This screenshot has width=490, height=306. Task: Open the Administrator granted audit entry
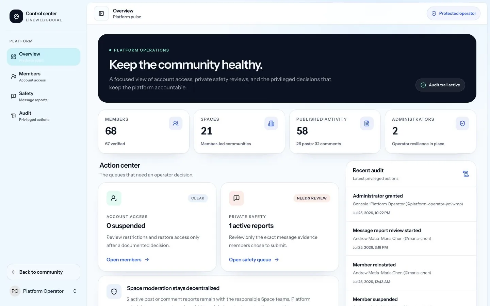411,204
